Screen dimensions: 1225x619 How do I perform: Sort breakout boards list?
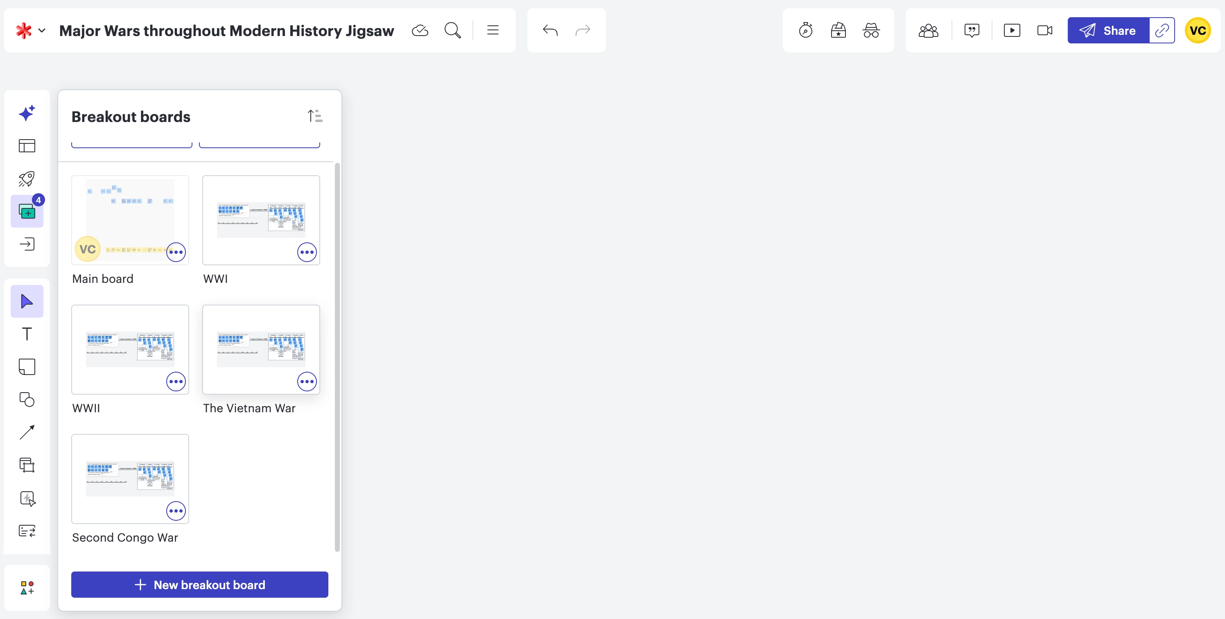tap(315, 116)
